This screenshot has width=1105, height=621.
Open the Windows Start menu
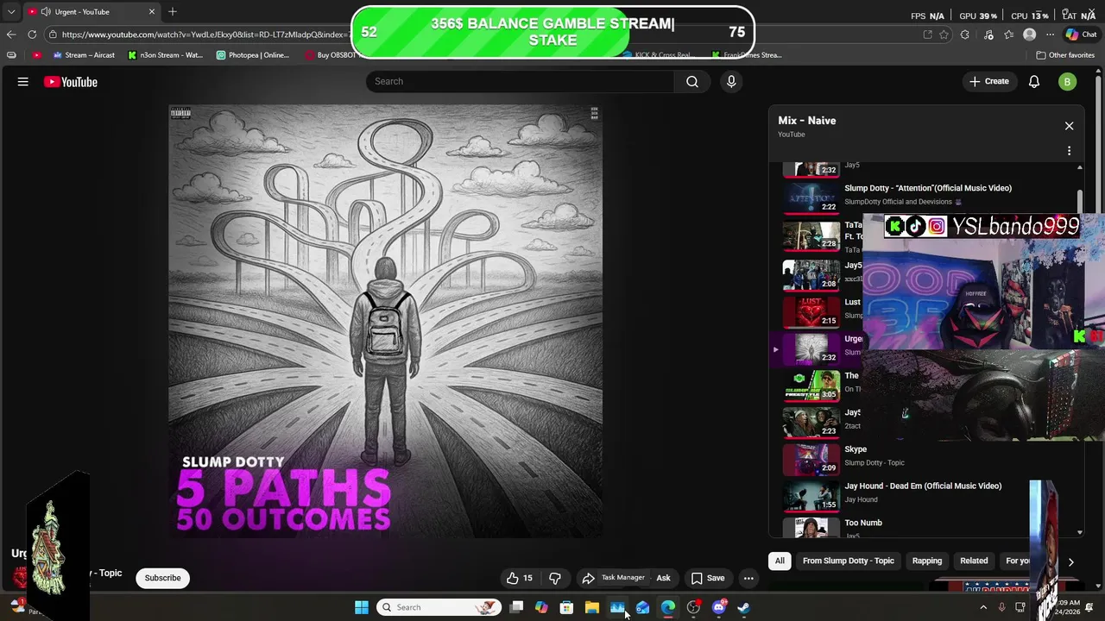(x=362, y=607)
